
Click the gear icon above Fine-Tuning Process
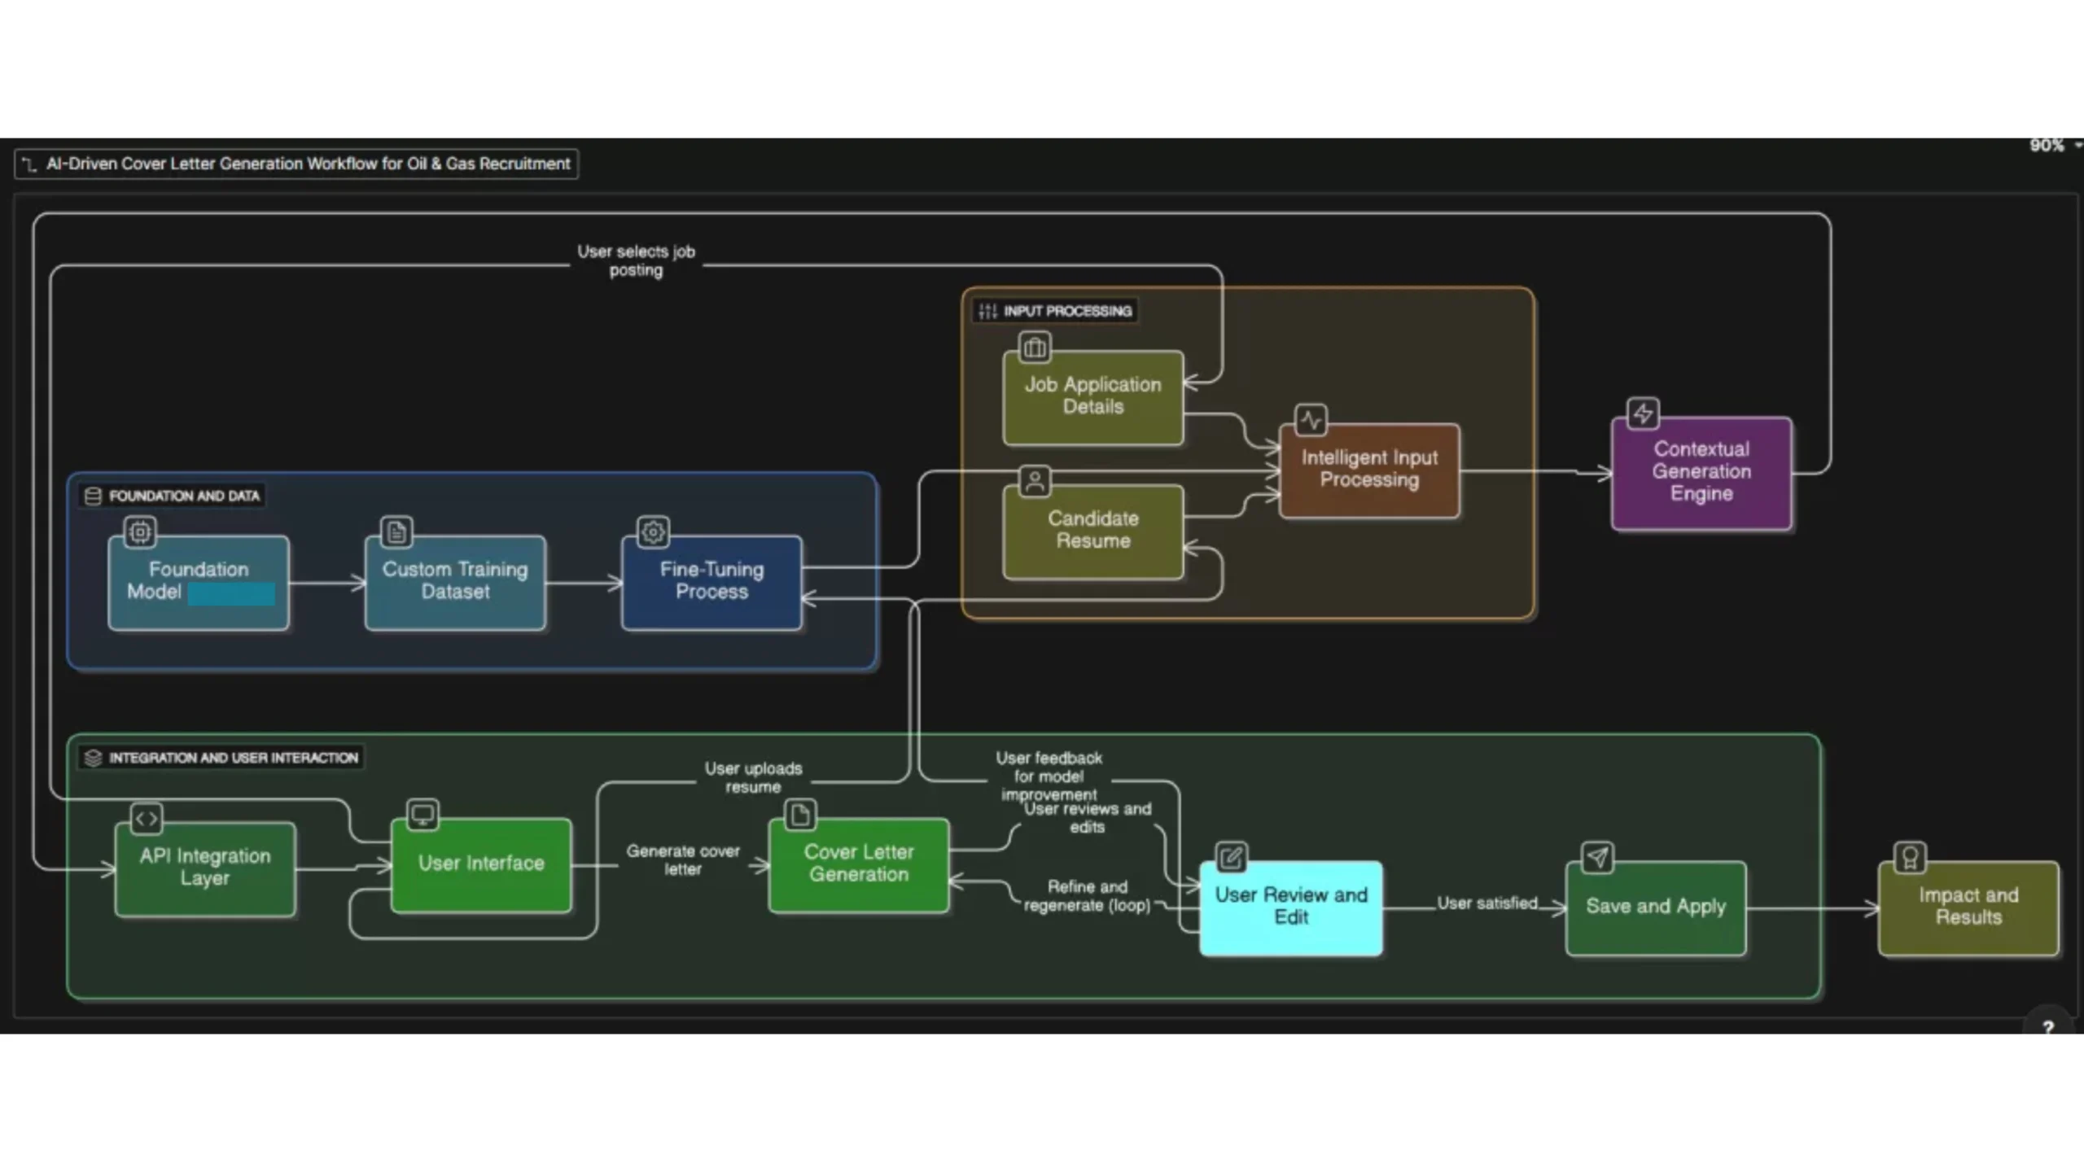(653, 532)
